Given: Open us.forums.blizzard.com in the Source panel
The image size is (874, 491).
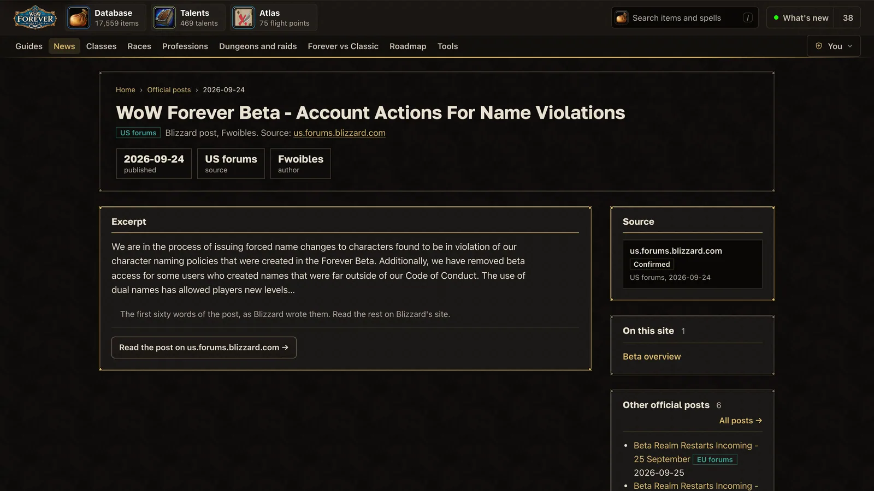Looking at the screenshot, I should [676, 251].
